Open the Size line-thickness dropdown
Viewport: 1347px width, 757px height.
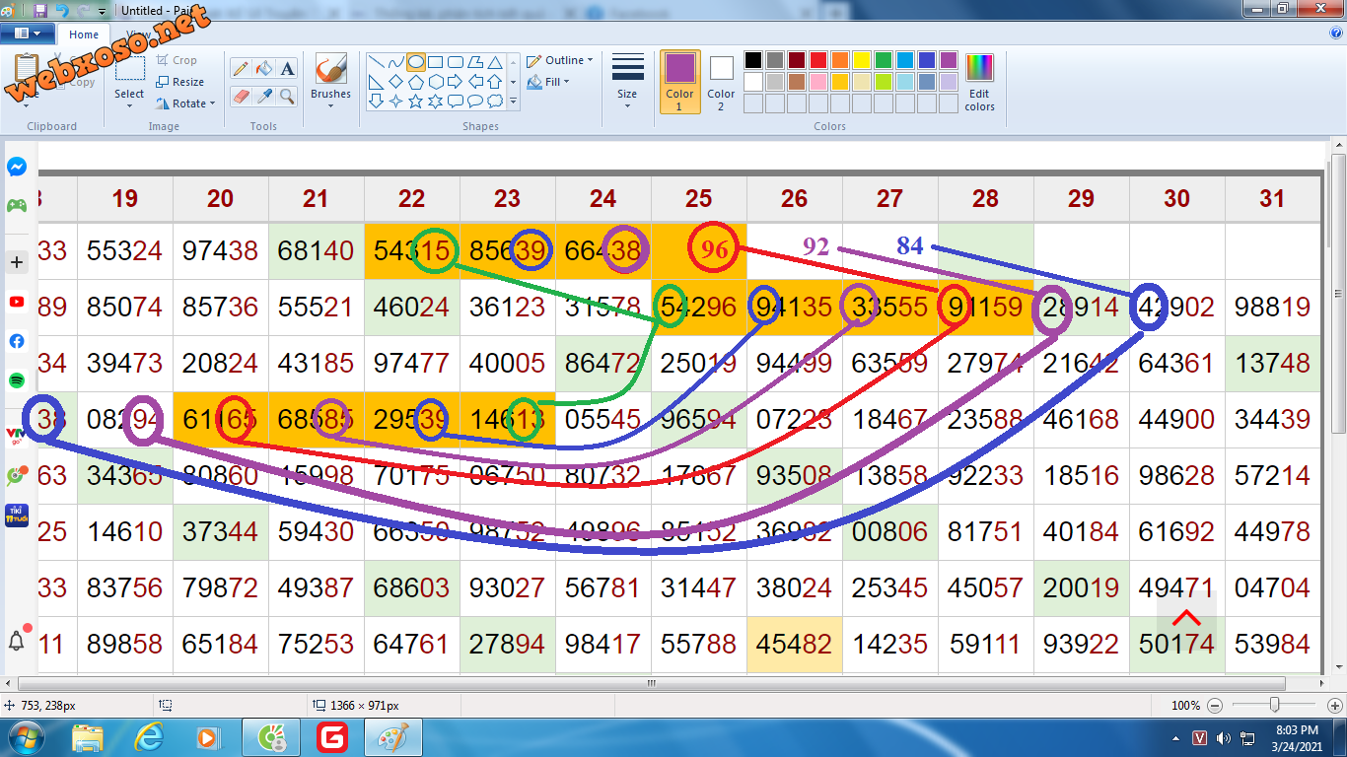tap(627, 82)
